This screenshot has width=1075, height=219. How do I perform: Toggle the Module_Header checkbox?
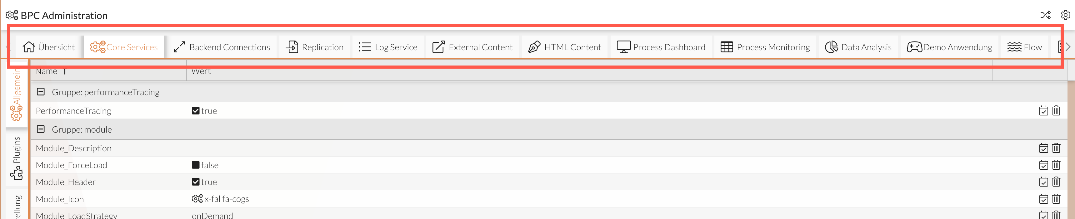pos(195,182)
